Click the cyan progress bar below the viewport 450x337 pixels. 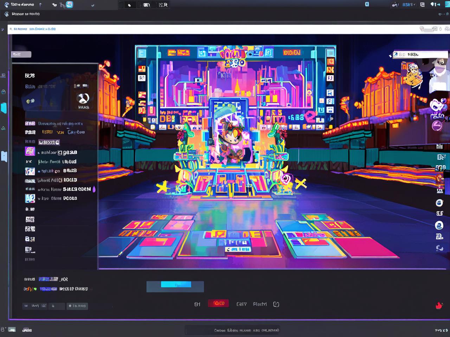[x=176, y=284]
